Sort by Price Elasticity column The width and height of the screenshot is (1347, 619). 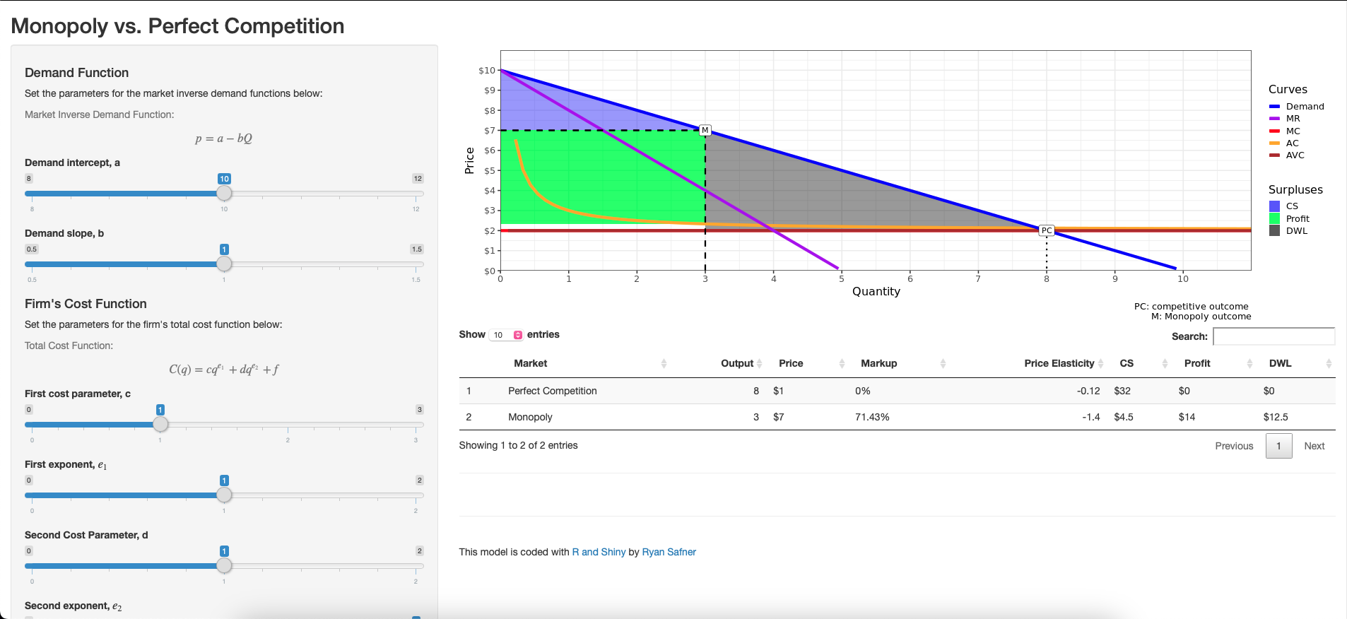[x=1059, y=363]
